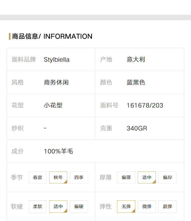Click the 克重 label
The image size is (191, 221).
pos(106,128)
